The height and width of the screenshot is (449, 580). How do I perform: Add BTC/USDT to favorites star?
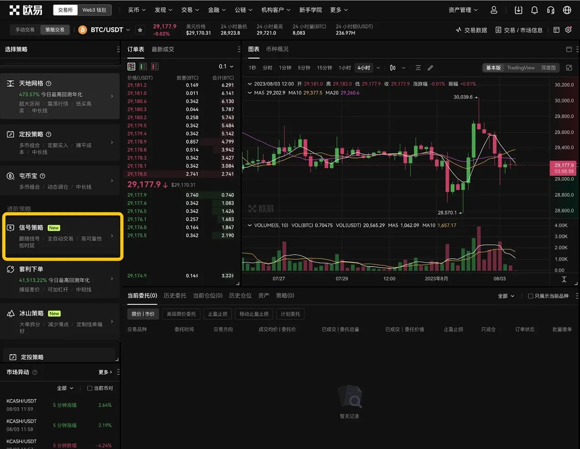point(140,30)
